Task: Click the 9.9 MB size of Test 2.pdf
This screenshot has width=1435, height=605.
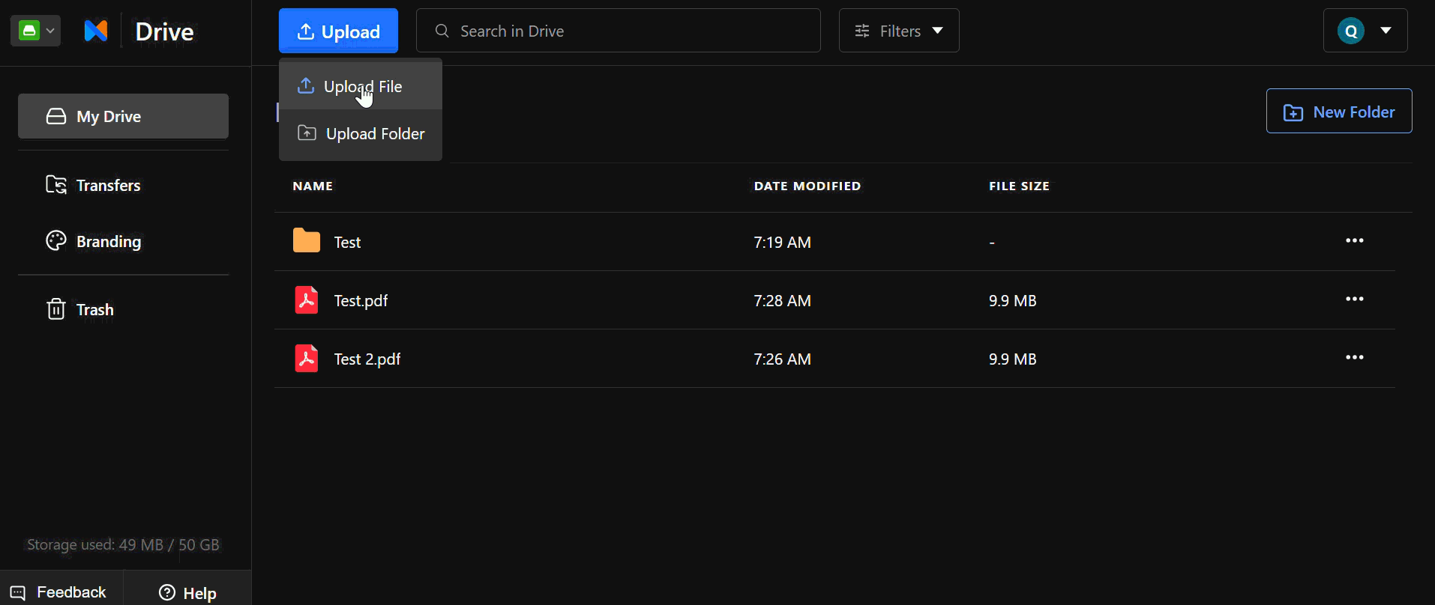Action: pos(1012,359)
